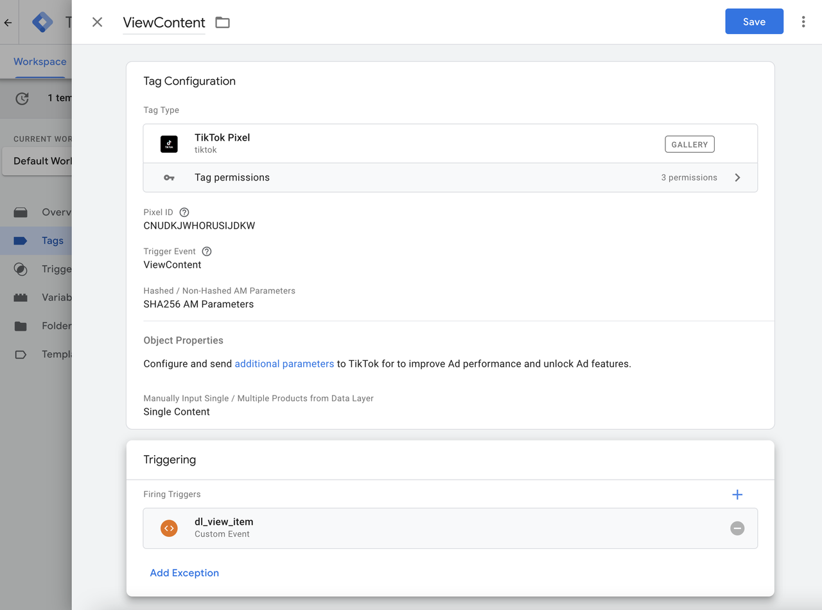Click the TikTok Pixel tag type name
This screenshot has width=822, height=610.
[x=222, y=137]
